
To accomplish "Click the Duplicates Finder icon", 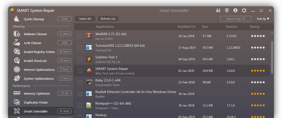I will point(17,102).
